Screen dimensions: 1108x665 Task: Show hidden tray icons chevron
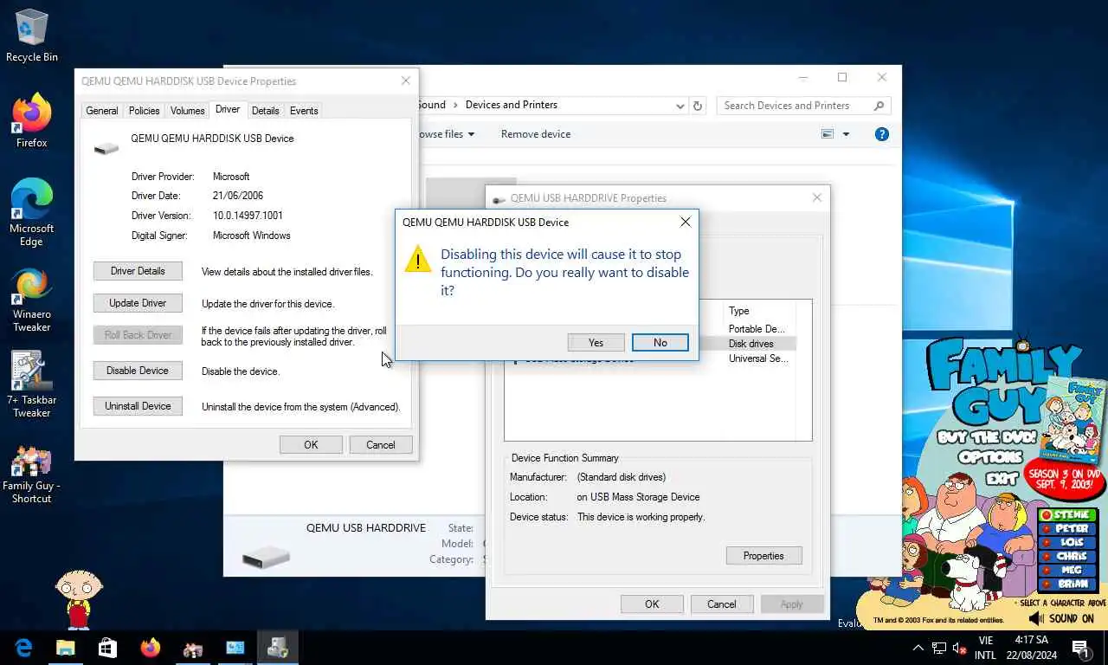point(918,648)
